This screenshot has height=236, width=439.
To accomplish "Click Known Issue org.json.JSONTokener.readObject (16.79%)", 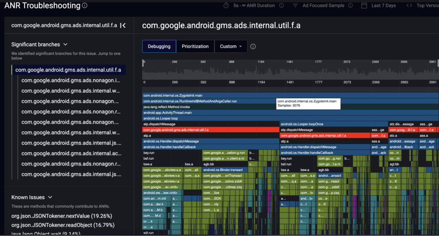I will click(63, 225).
